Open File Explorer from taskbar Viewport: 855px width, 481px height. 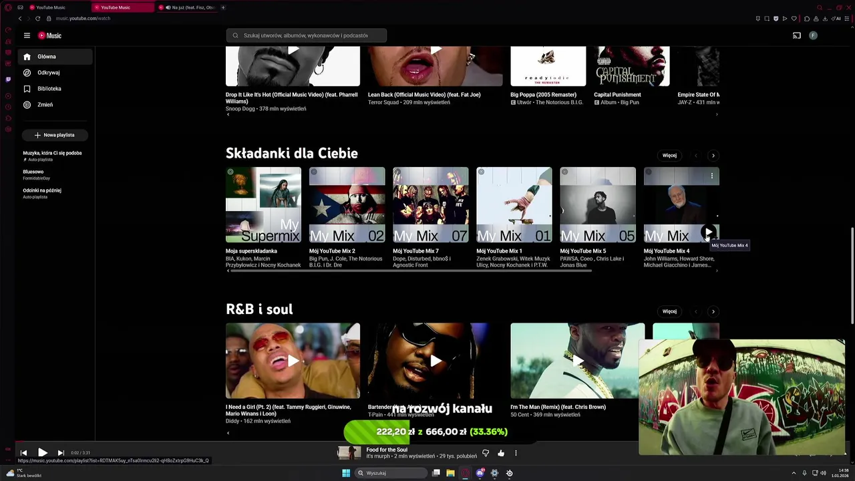450,473
